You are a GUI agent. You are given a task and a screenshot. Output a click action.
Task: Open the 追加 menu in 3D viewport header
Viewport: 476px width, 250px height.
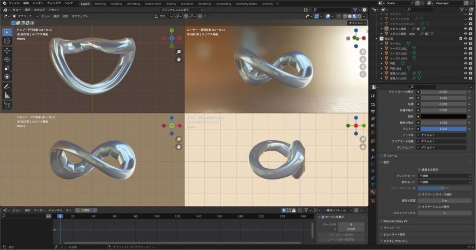(x=65, y=16)
